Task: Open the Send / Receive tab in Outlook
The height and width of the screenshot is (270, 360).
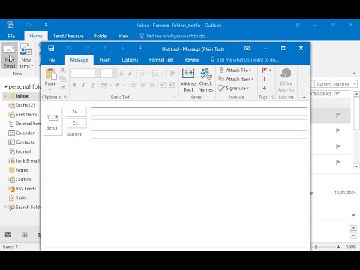Action: 68,36
